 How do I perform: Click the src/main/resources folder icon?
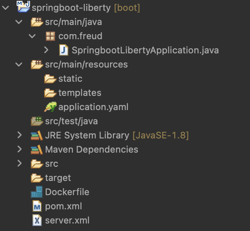(37, 64)
